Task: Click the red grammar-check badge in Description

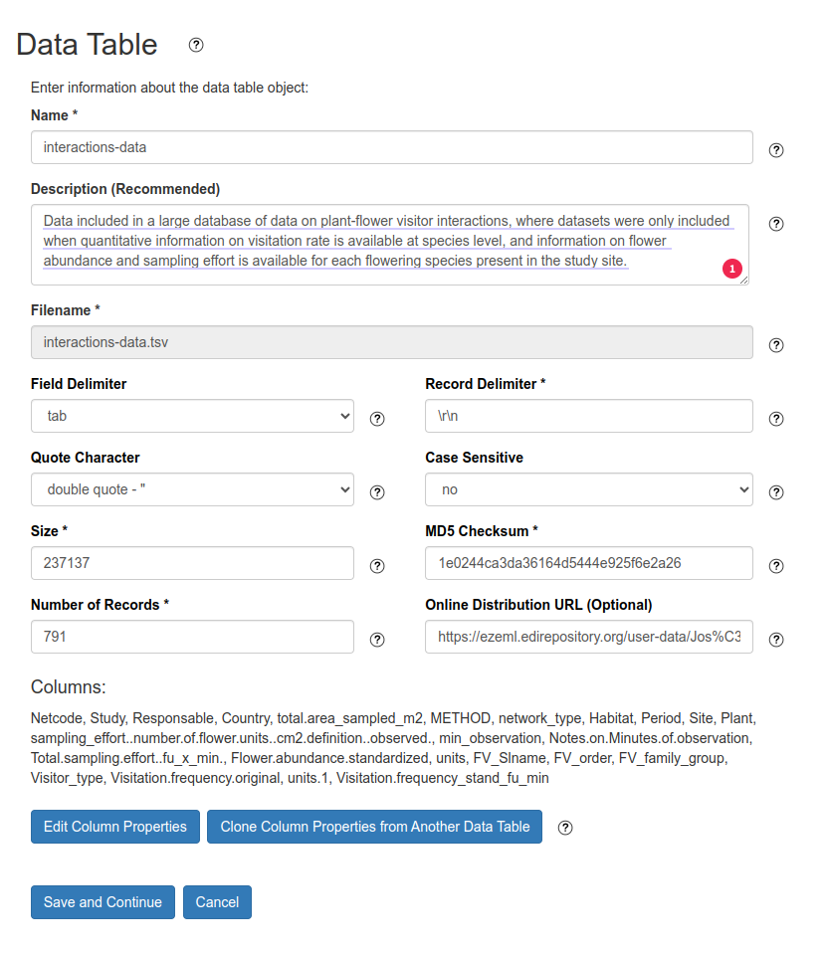Action: click(x=731, y=269)
